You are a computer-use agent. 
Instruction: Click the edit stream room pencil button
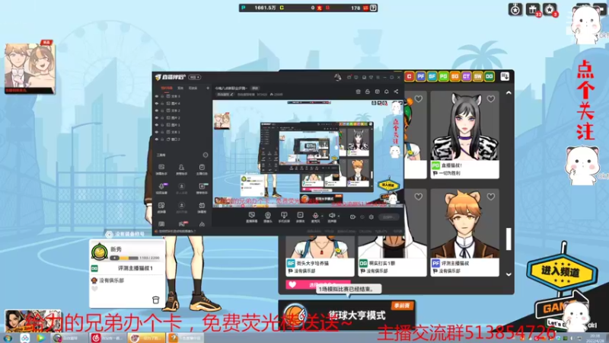click(x=225, y=95)
